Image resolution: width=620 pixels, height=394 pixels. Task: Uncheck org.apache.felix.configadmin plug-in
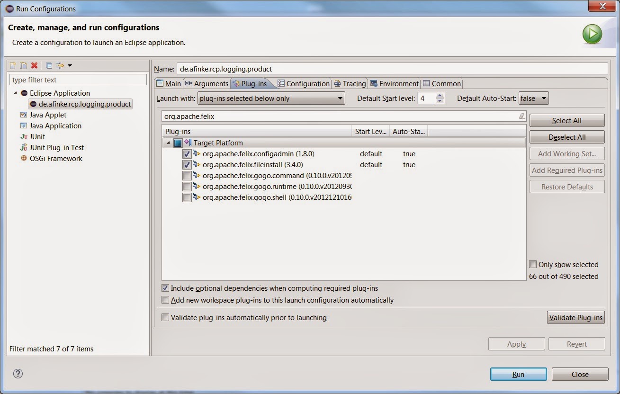tap(187, 154)
